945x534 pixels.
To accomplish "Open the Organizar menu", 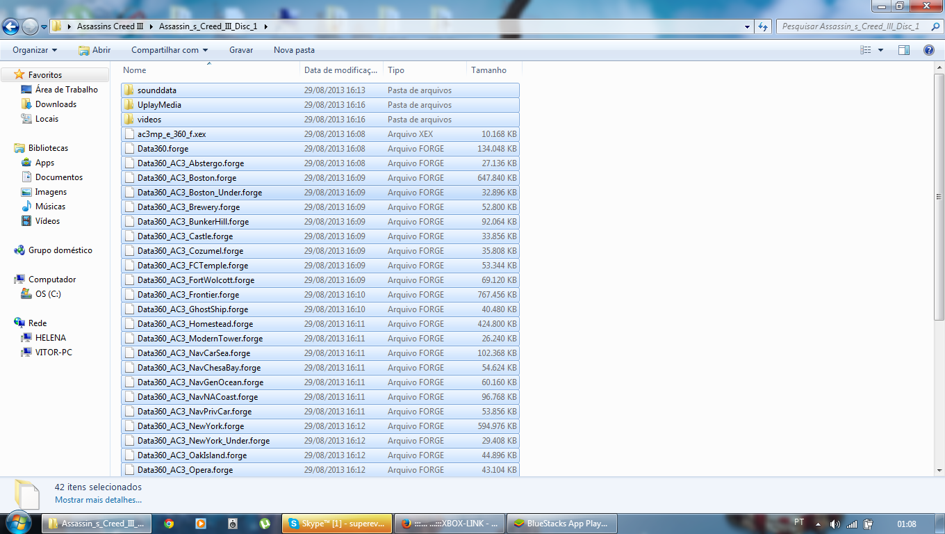I will [35, 50].
